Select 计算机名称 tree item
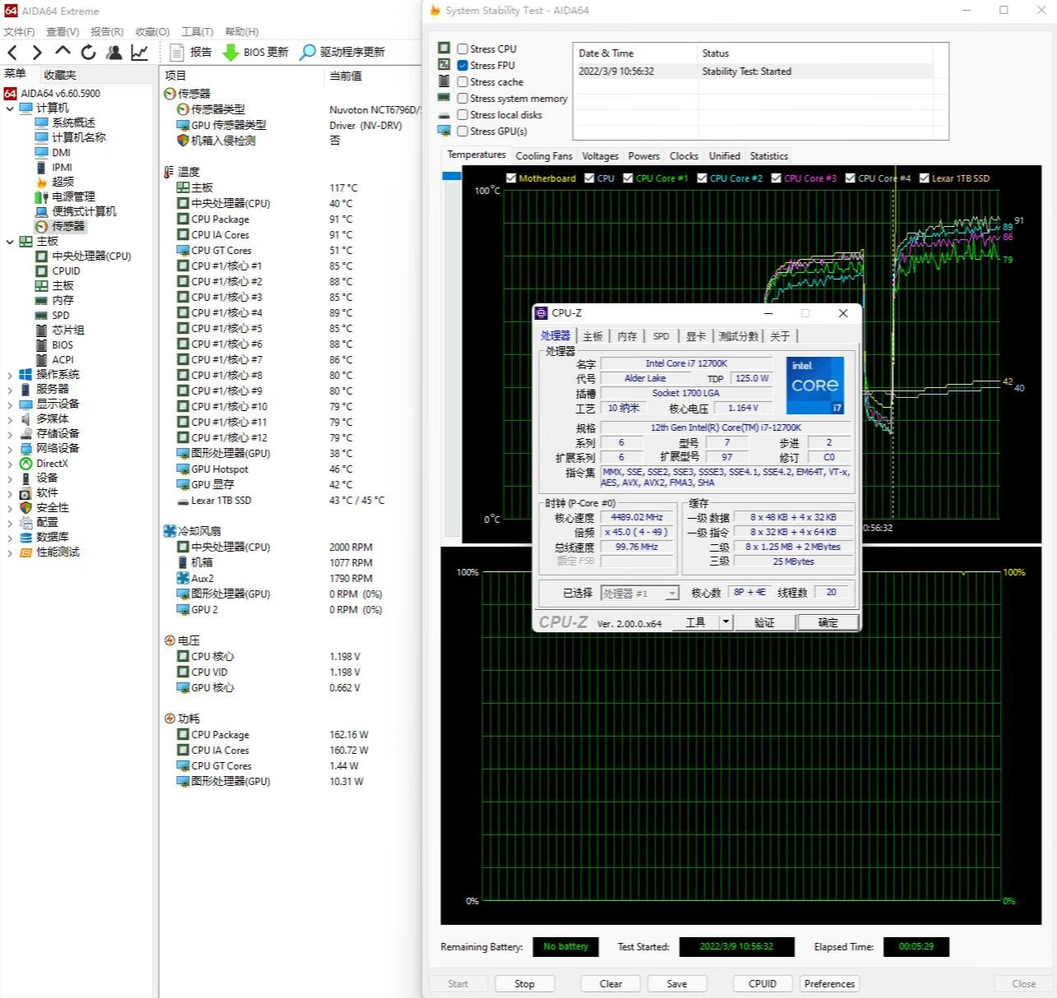This screenshot has width=1057, height=998. tap(79, 137)
